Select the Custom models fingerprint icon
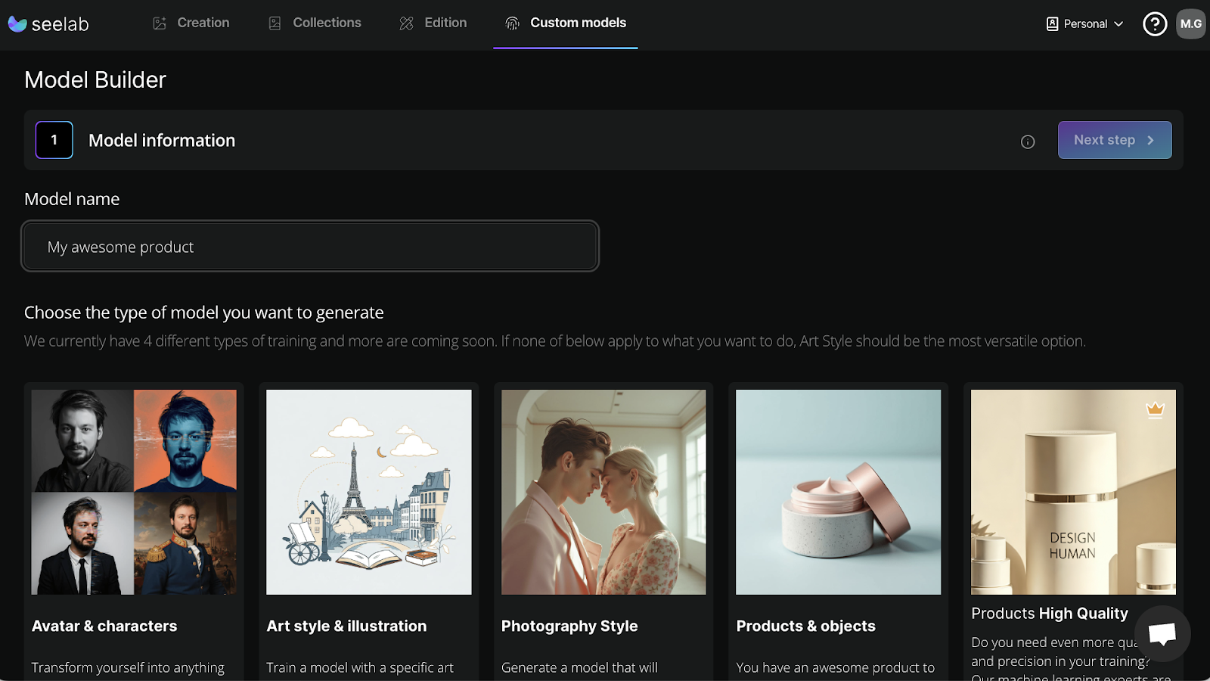Screen dimensions: 1210x681 tap(513, 23)
